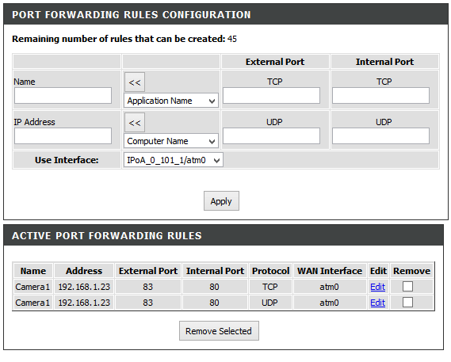Click Edit link for the TCP rule
This screenshot has height=362, width=451.
[377, 287]
